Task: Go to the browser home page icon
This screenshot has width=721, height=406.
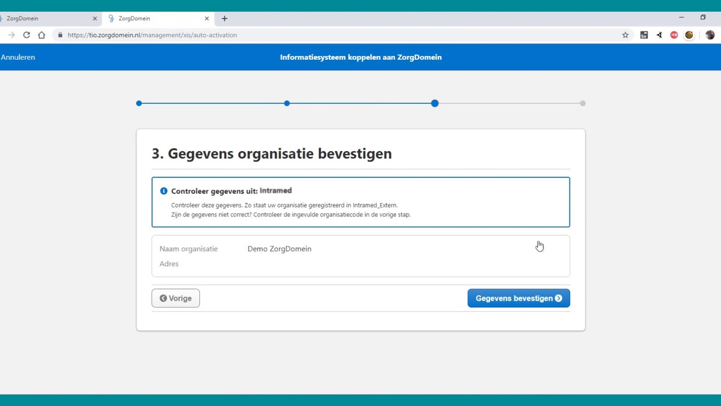Action: [42, 35]
